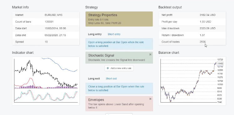This screenshot has height=115, width=234.
Task: Select the Long exit tab
Action: point(94,79)
